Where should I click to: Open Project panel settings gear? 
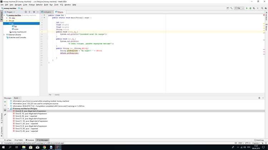click(x=34, y=12)
